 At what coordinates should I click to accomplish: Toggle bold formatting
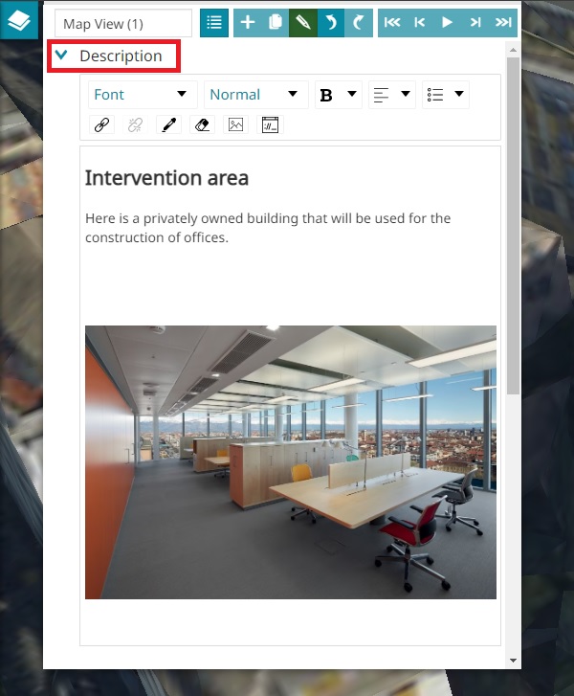click(326, 95)
